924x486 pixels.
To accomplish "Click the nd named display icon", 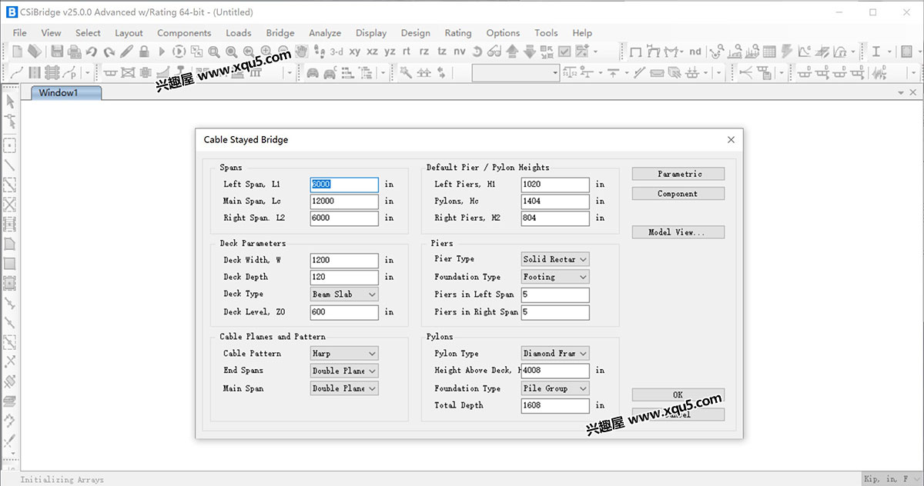I will pyautogui.click(x=695, y=52).
